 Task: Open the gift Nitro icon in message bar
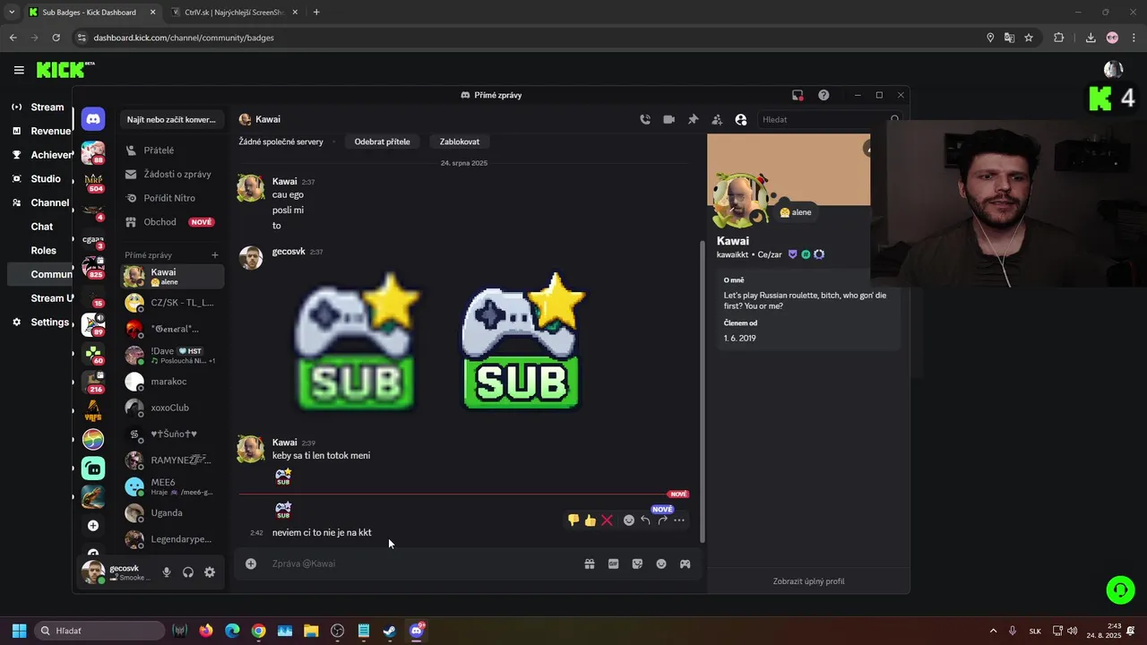pyautogui.click(x=590, y=563)
